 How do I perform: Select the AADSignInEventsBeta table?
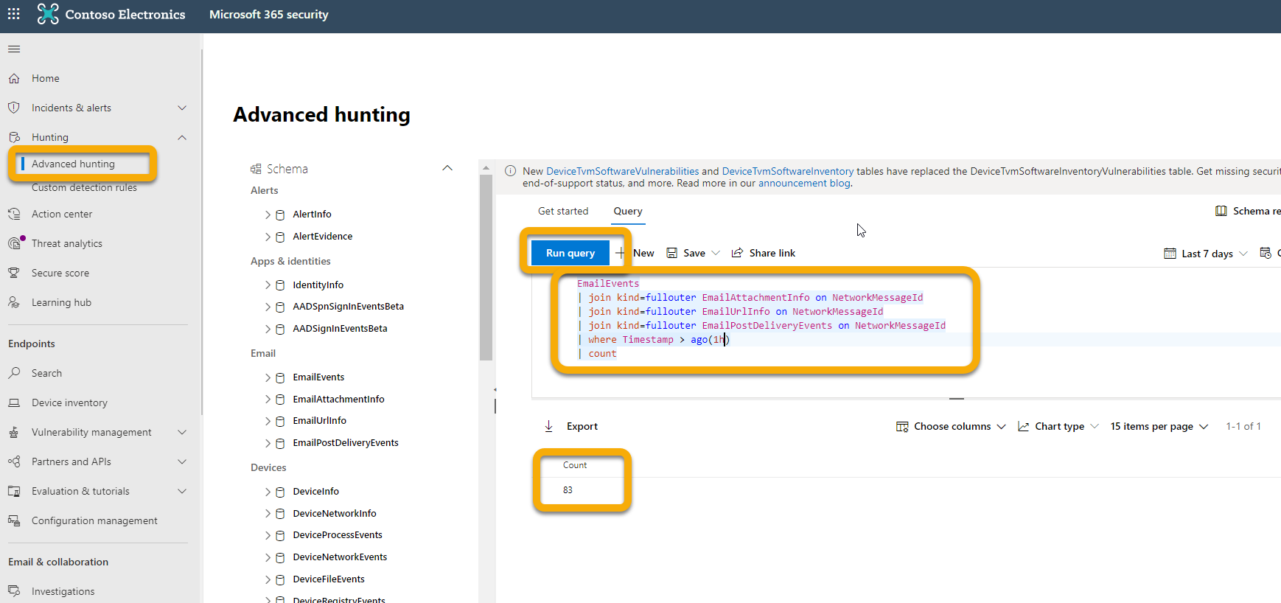340,329
